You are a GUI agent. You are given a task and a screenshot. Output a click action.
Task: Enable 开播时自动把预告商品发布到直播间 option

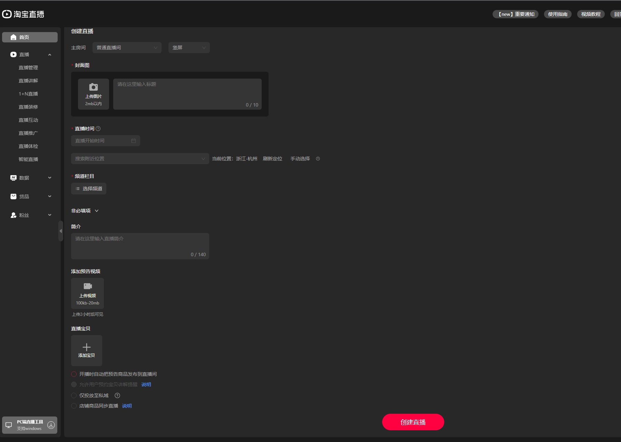74,374
